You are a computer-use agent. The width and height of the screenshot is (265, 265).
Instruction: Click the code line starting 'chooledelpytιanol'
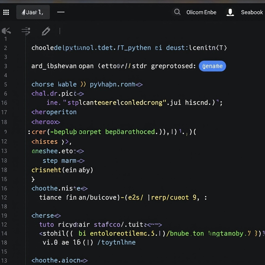(x=129, y=48)
